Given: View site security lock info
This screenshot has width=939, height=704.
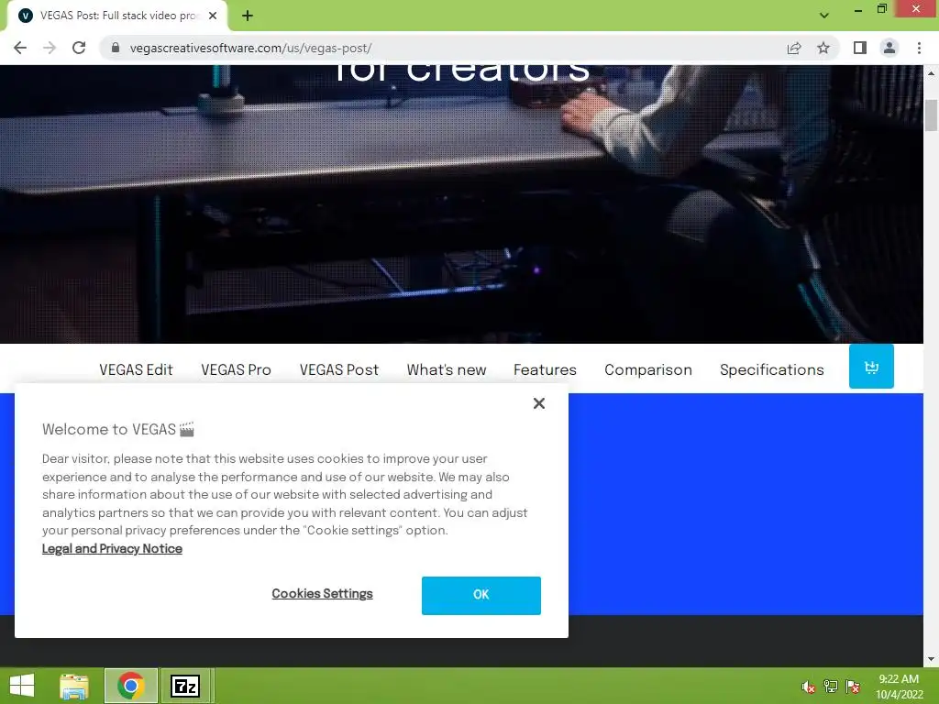Looking at the screenshot, I should pyautogui.click(x=116, y=48).
